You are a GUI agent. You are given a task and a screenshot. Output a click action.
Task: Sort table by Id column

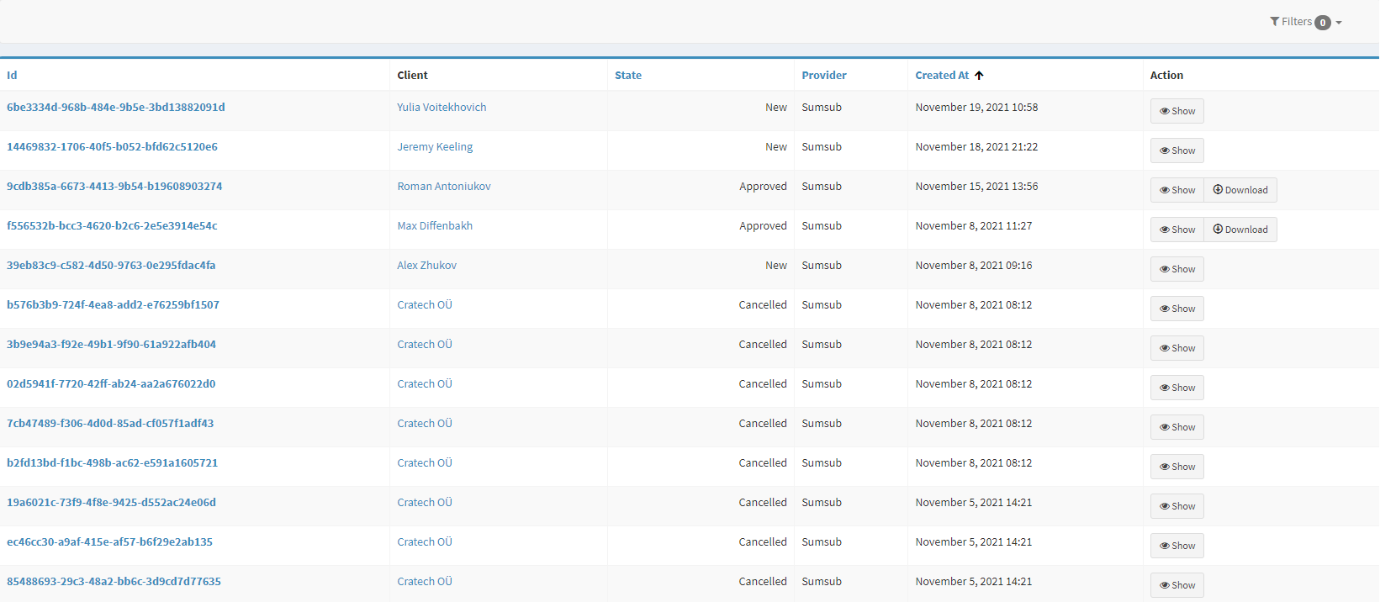[12, 76]
